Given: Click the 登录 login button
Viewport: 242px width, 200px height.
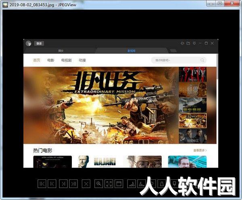Looking at the screenshot, I should click(x=39, y=44).
